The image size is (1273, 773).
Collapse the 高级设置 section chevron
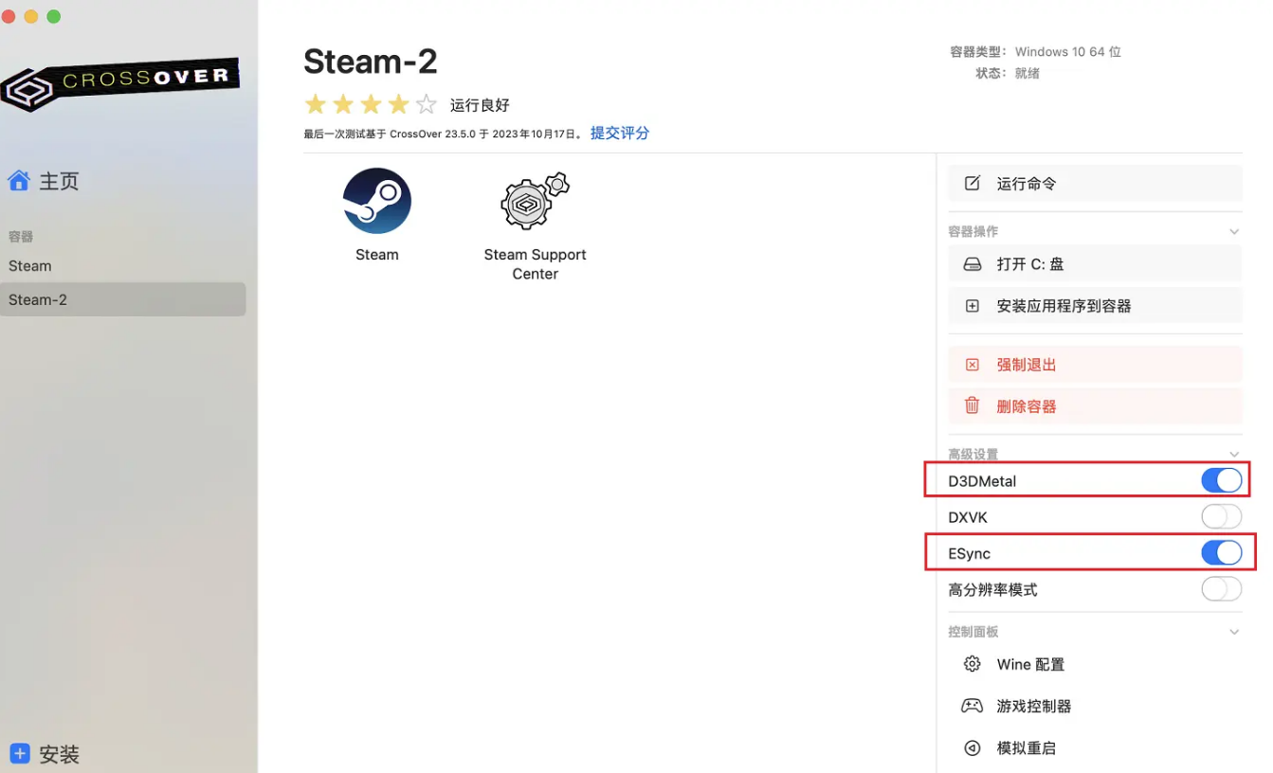pos(1234,455)
